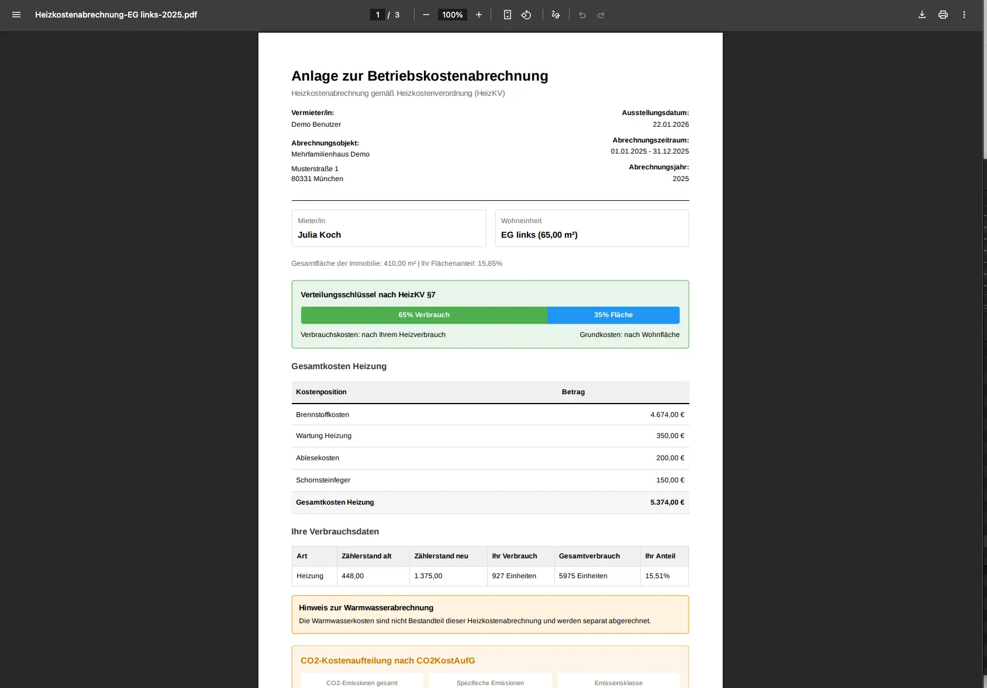
Task: Click the unit text EG links (65,00 m²)
Action: pos(539,235)
